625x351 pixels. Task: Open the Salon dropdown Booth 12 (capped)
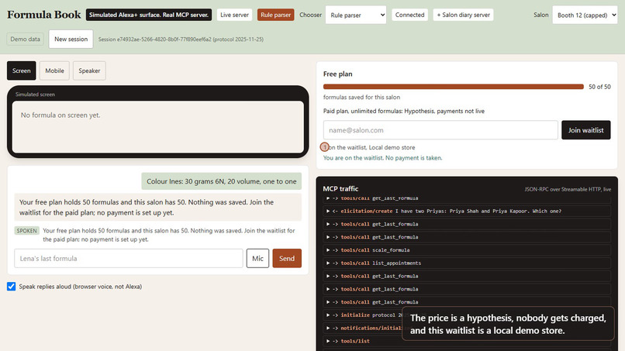tap(585, 15)
